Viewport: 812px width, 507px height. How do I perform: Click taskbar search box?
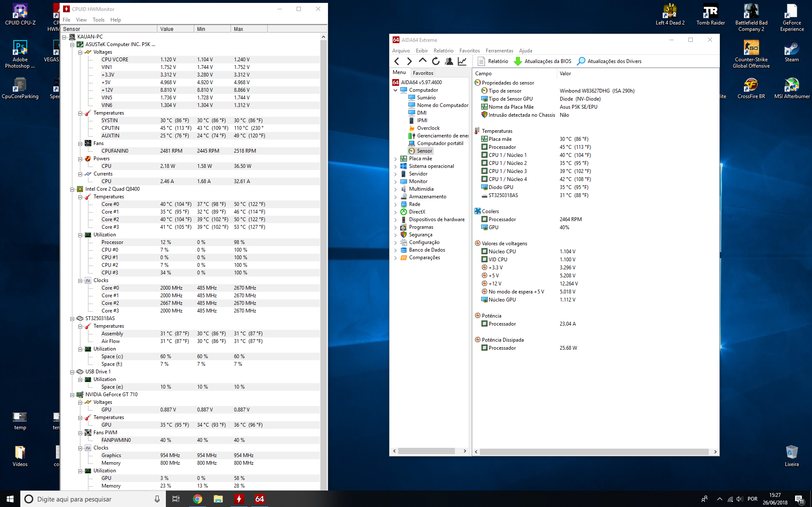click(93, 499)
